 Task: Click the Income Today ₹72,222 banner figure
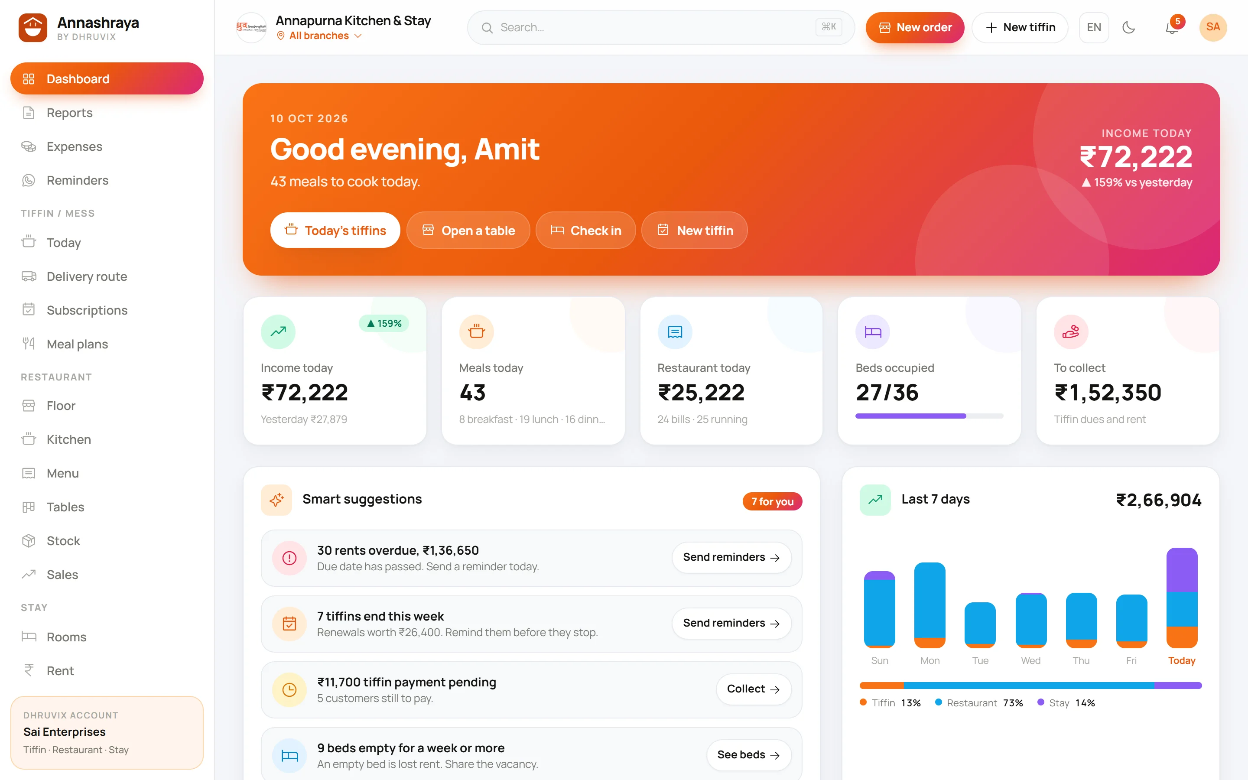[x=1136, y=157]
